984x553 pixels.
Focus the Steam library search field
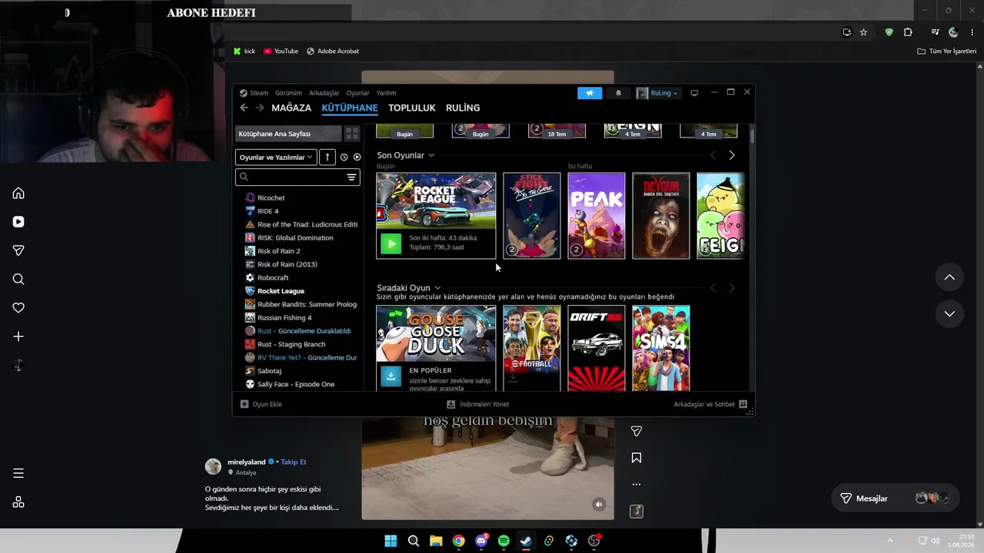click(x=298, y=177)
